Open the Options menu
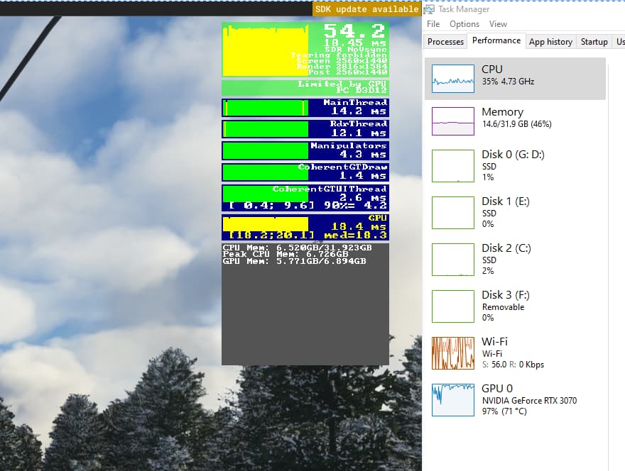 pyautogui.click(x=464, y=23)
